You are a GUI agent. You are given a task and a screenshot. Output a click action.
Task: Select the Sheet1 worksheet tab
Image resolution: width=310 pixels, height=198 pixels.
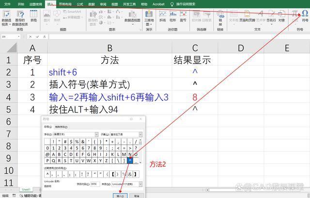[26, 189]
